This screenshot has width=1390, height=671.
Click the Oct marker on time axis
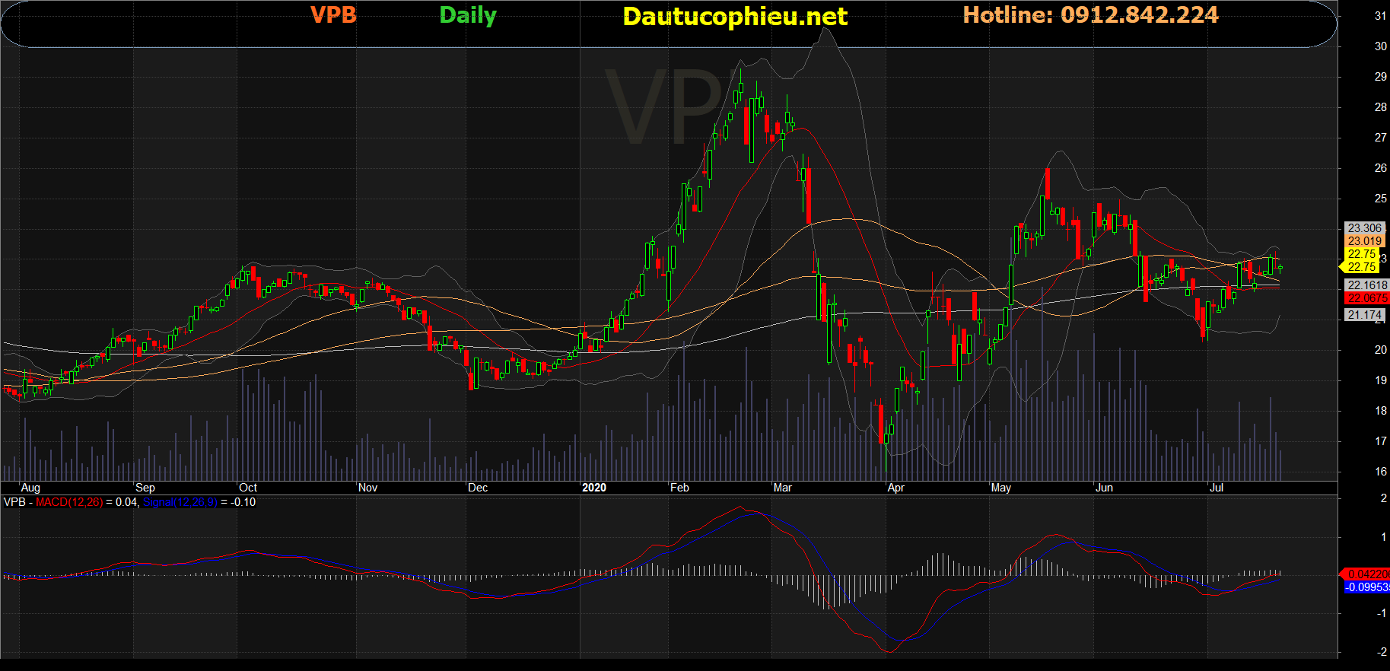pyautogui.click(x=248, y=488)
